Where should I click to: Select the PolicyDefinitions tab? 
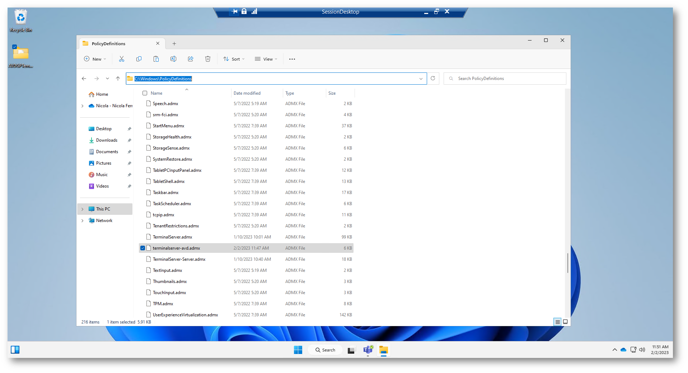pos(122,43)
